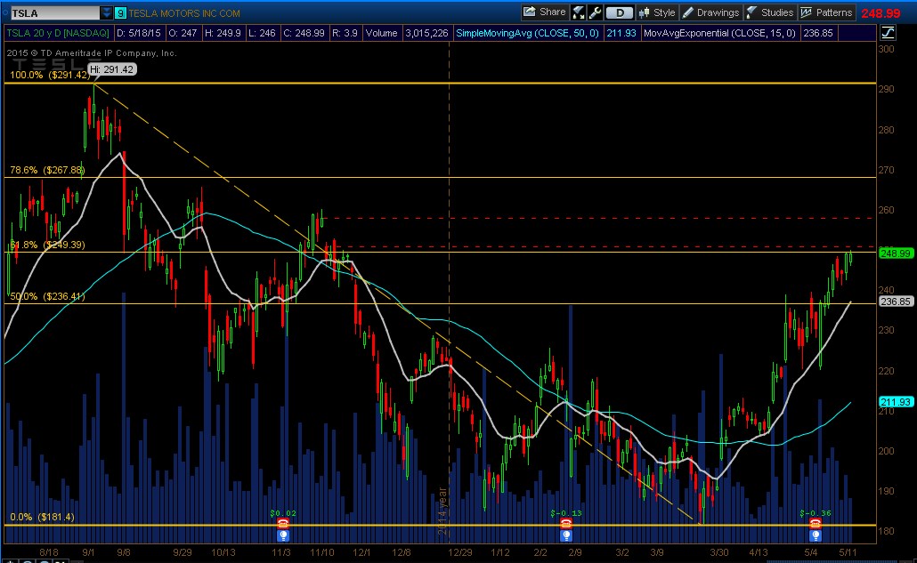This screenshot has width=917, height=563.
Task: Click the H: 249.9 high value
Action: [223, 33]
